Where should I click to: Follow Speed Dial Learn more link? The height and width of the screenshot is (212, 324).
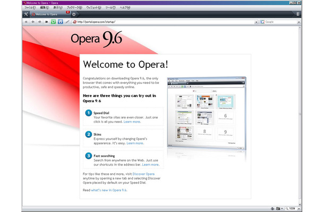(132, 122)
